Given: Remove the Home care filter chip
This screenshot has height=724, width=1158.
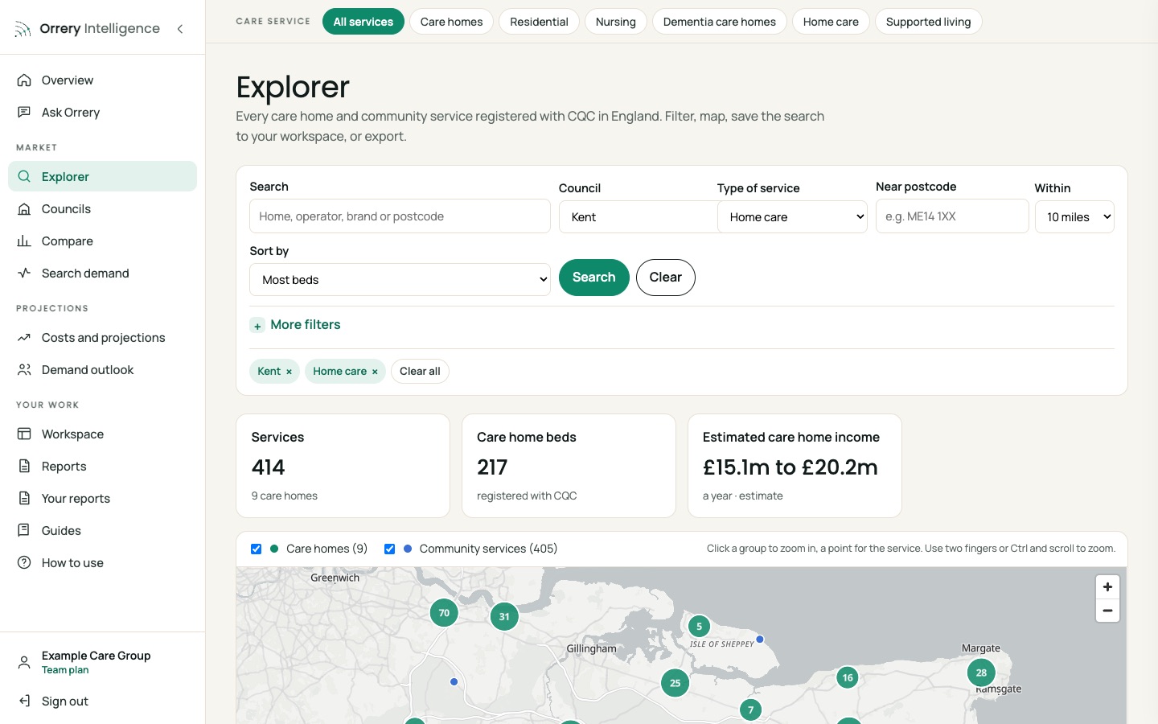Looking at the screenshot, I should pyautogui.click(x=375, y=372).
